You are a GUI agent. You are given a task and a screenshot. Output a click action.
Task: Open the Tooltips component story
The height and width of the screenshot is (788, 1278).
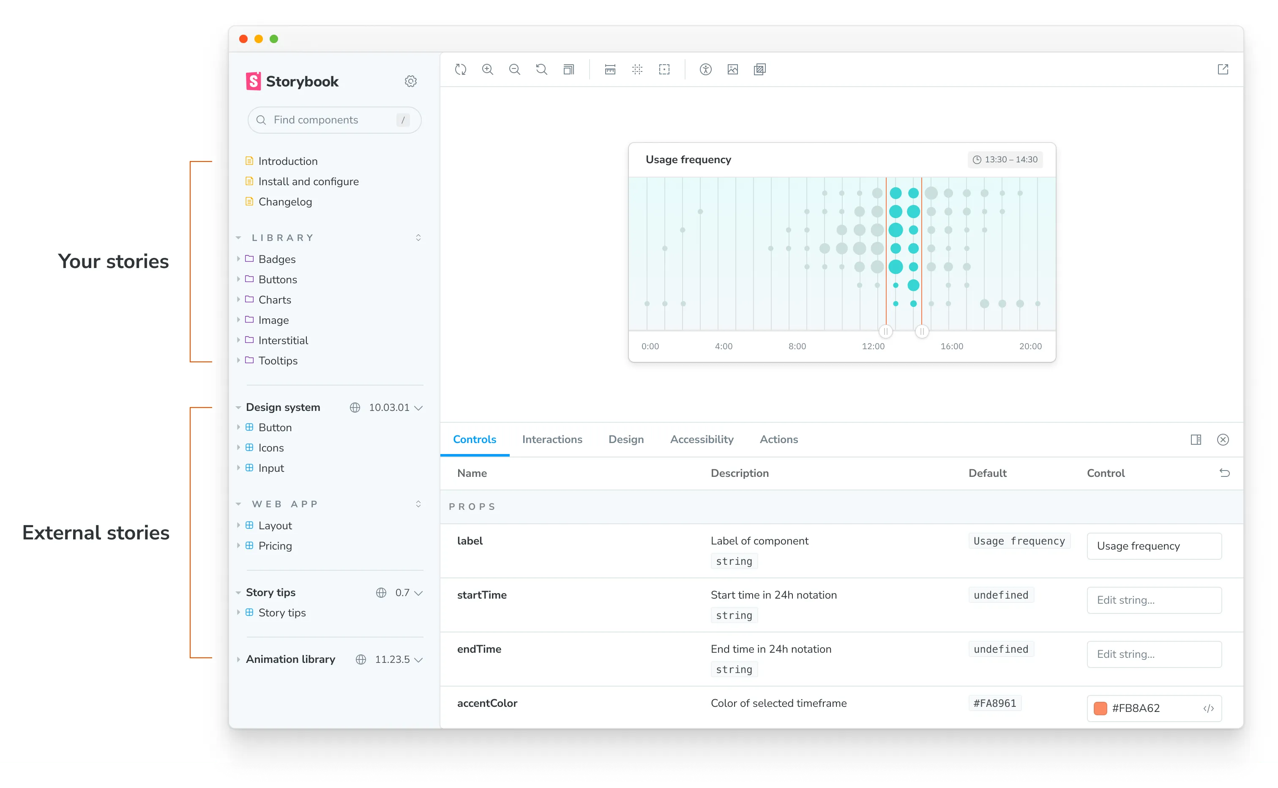279,360
